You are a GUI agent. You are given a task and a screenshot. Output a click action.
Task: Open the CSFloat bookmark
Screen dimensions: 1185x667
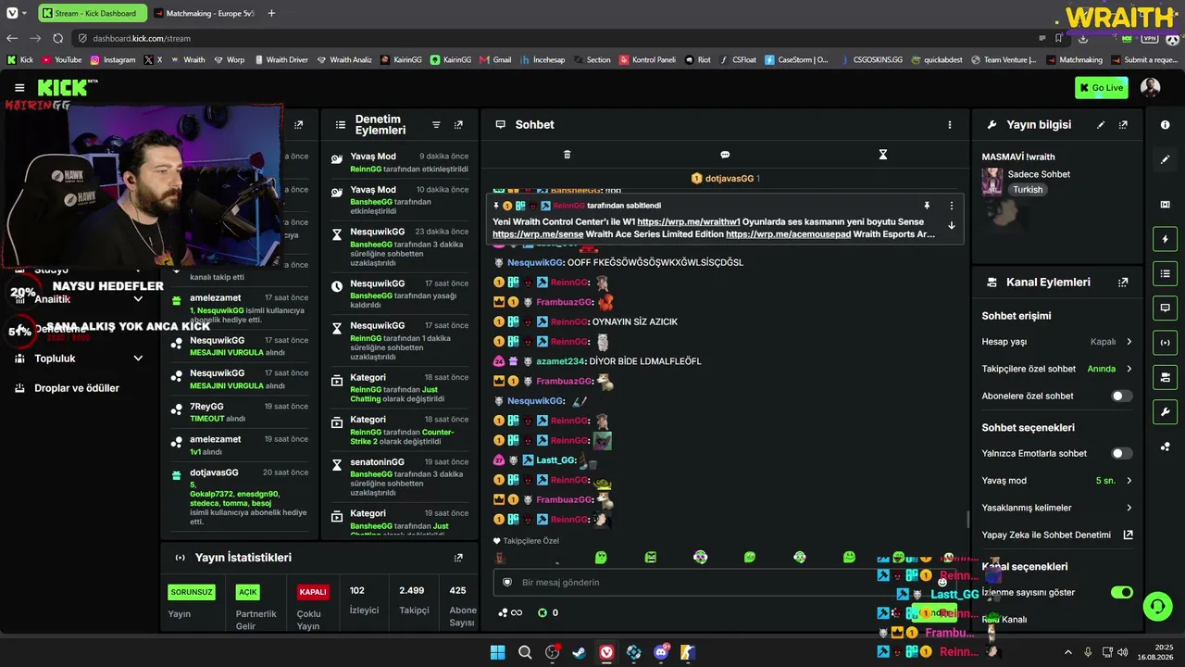click(737, 60)
